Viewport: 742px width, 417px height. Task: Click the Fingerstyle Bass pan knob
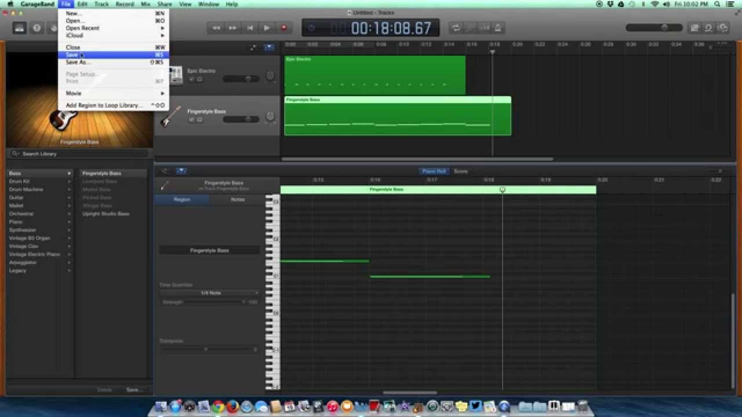270,116
